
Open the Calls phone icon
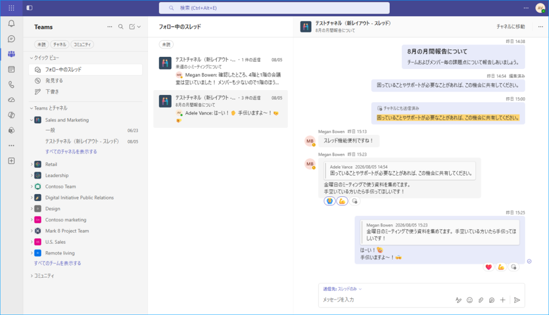tap(11, 84)
